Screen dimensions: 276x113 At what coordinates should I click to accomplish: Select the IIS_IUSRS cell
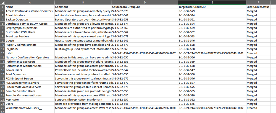point(30,49)
